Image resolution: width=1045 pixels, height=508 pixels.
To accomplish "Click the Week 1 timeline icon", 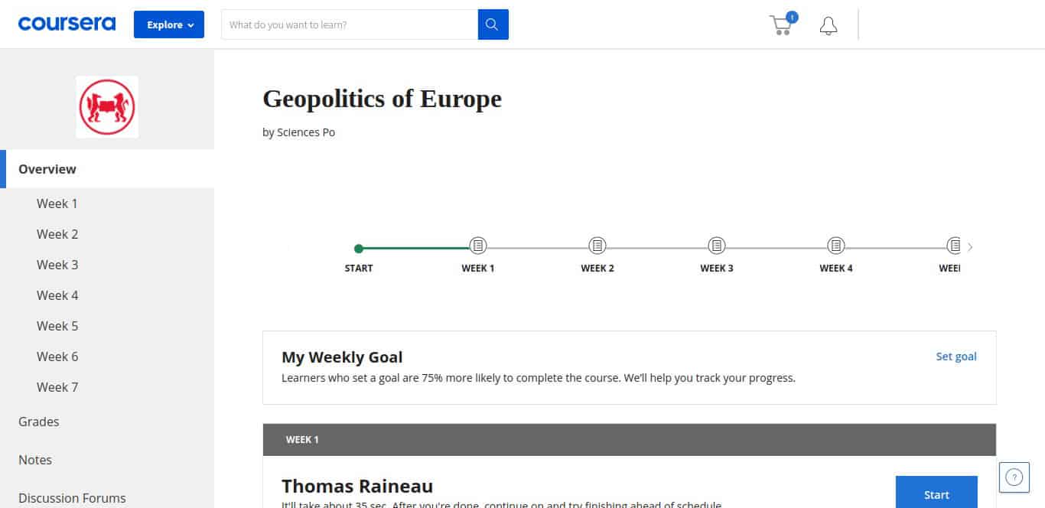I will coord(478,246).
